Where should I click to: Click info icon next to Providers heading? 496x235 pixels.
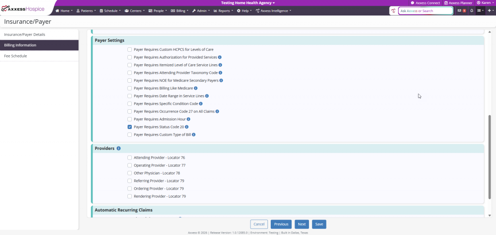click(119, 148)
